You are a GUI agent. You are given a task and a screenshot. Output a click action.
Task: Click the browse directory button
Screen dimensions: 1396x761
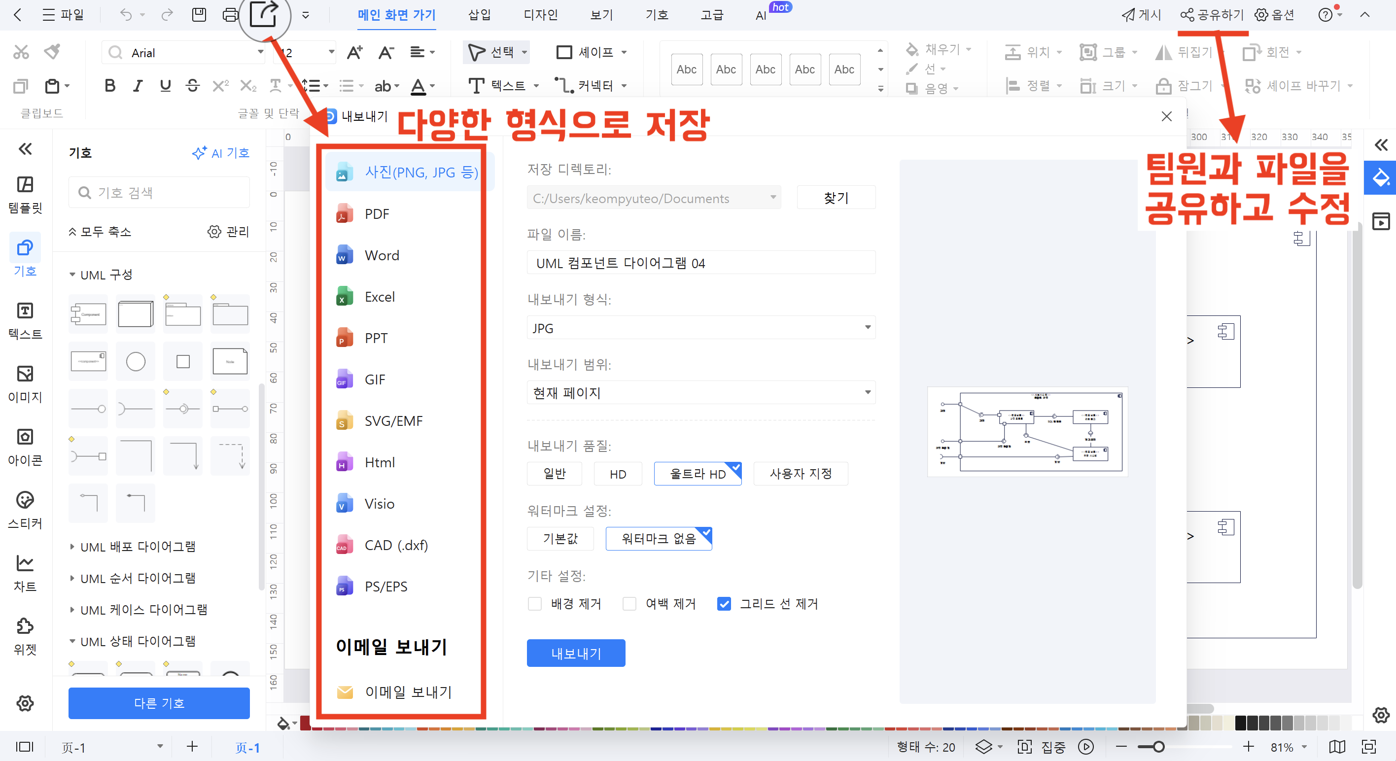836,198
